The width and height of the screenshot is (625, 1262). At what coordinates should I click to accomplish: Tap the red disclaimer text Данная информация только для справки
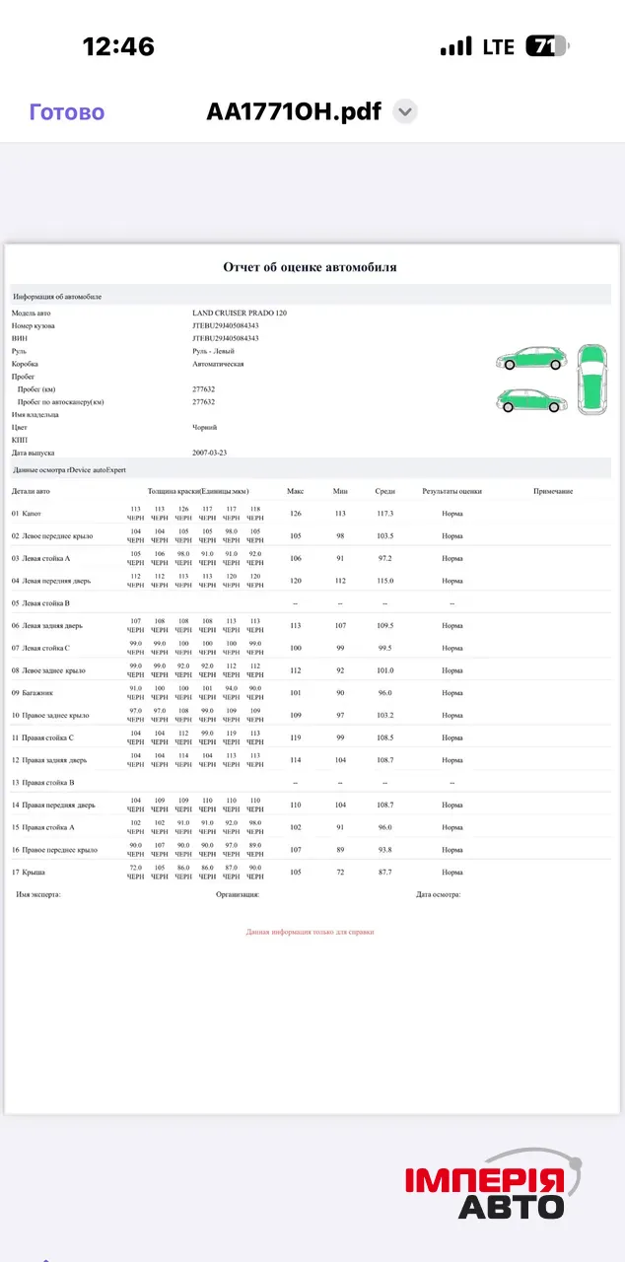click(310, 932)
